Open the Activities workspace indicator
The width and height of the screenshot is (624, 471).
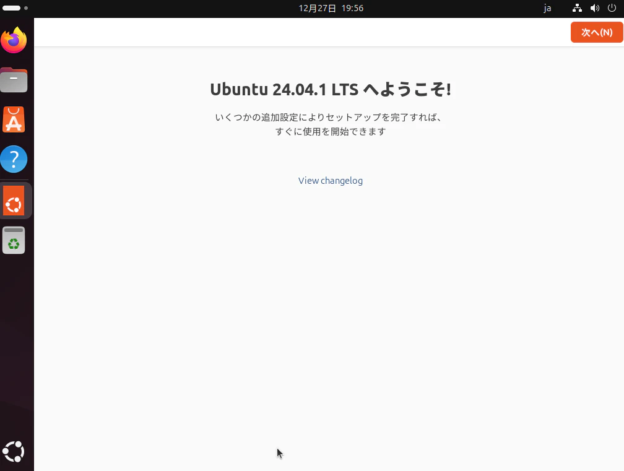pos(15,8)
